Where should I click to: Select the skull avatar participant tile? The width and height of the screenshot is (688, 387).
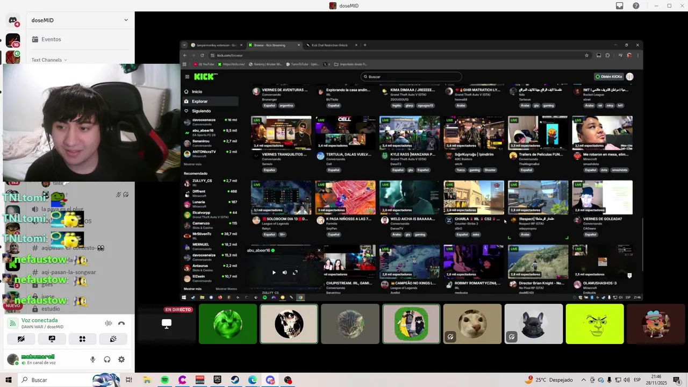tap(289, 324)
